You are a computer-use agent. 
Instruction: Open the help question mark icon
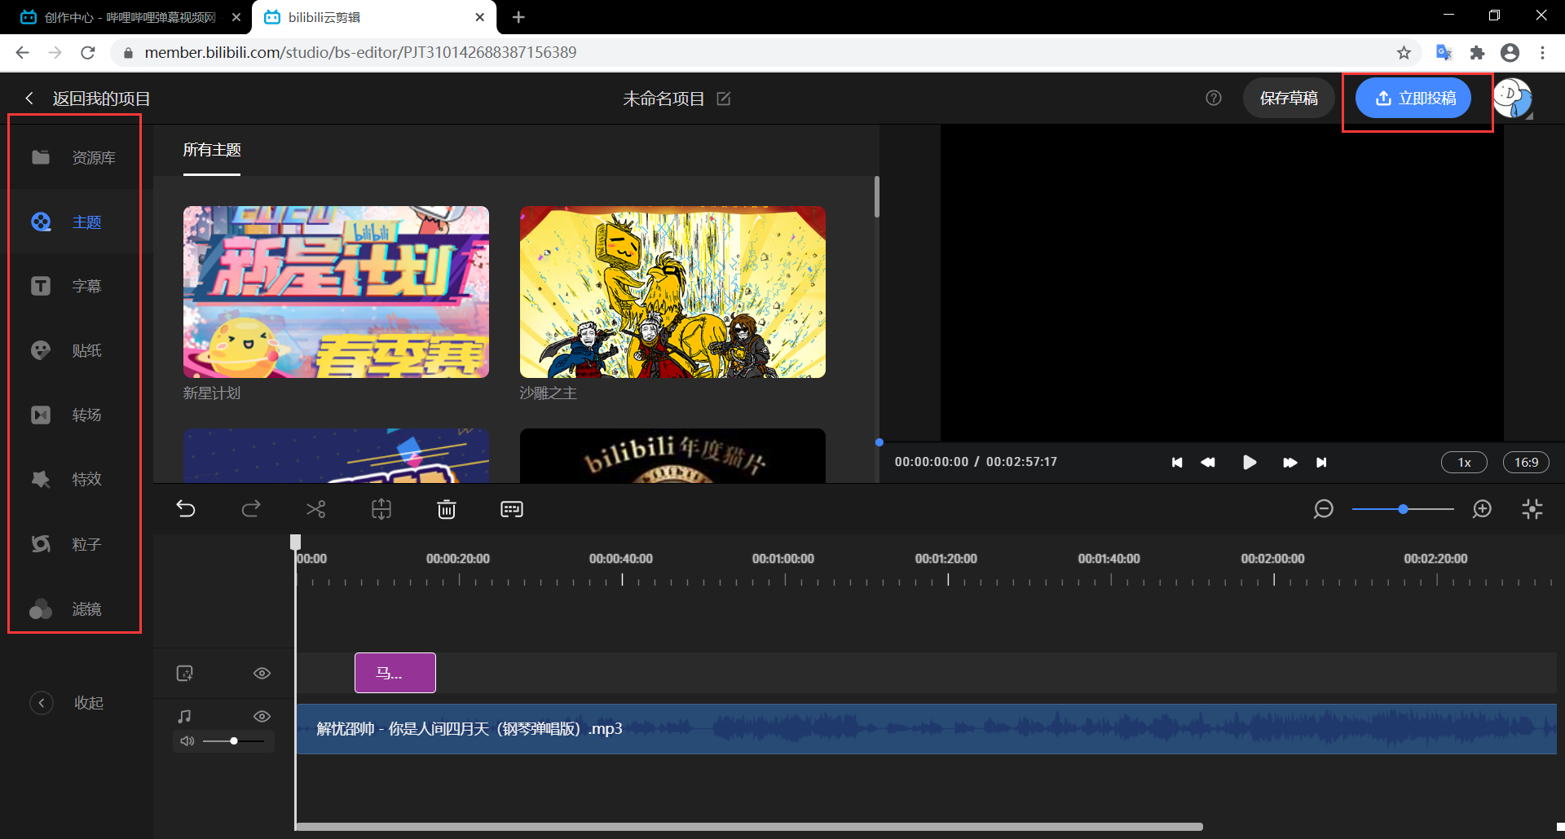(x=1214, y=98)
